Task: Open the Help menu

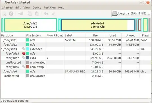Action: [x=61, y=8]
